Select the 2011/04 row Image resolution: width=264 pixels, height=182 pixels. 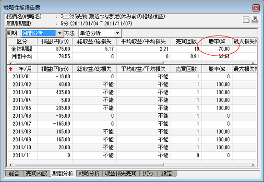tap(132, 100)
